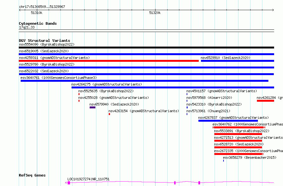Click the red nsv6528720 Sedlazeck2020 bar

coord(238,147)
